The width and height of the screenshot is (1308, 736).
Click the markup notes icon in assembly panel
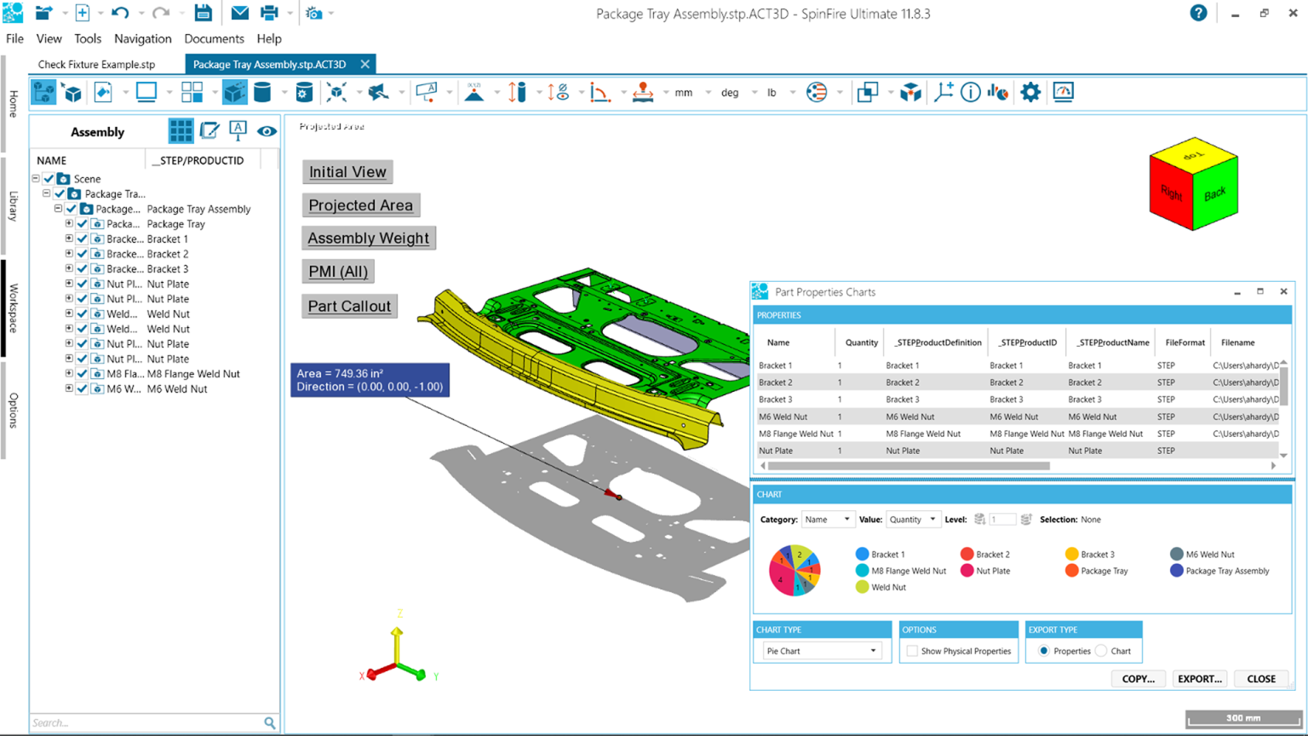coord(209,131)
